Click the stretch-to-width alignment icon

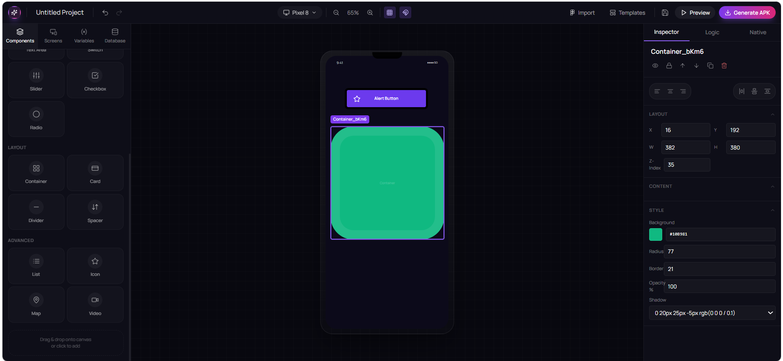pyautogui.click(x=767, y=91)
